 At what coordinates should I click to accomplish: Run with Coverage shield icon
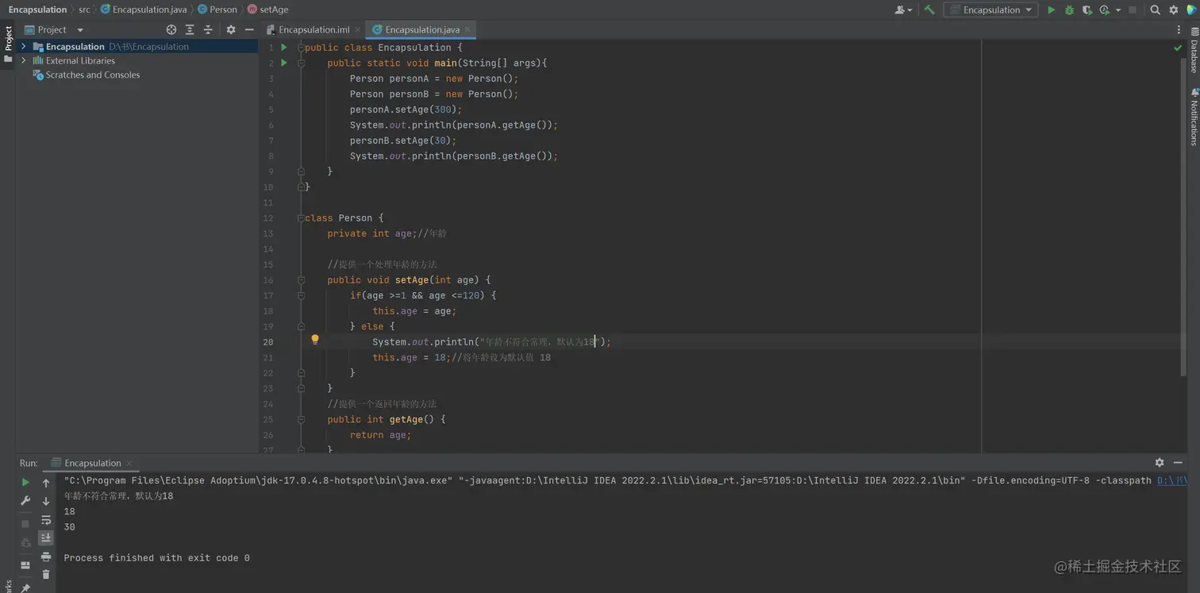click(x=1087, y=10)
